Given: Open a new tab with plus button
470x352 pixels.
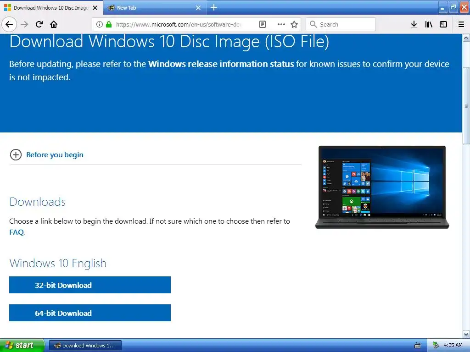Looking at the screenshot, I should [214, 7].
